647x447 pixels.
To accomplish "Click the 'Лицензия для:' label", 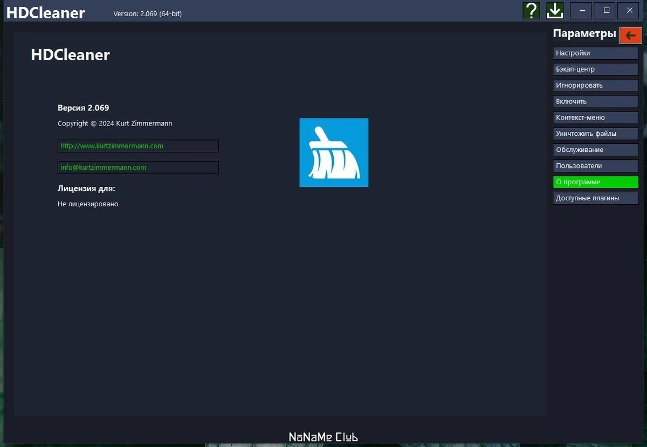I will tap(86, 188).
